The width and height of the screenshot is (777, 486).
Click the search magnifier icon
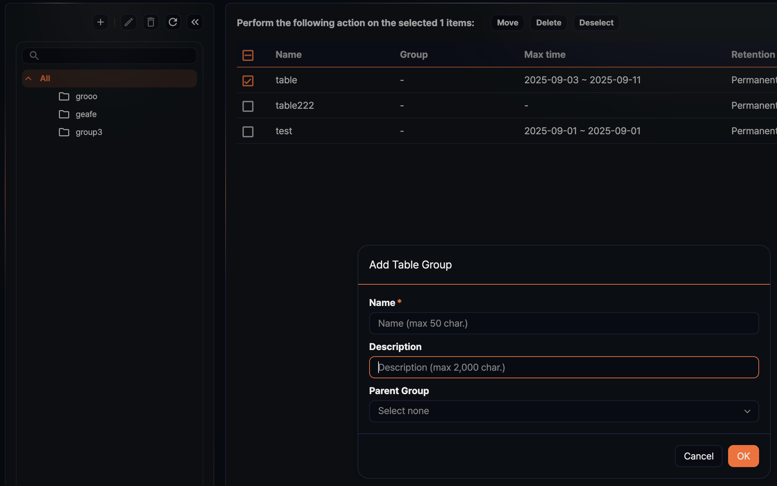pyautogui.click(x=34, y=55)
